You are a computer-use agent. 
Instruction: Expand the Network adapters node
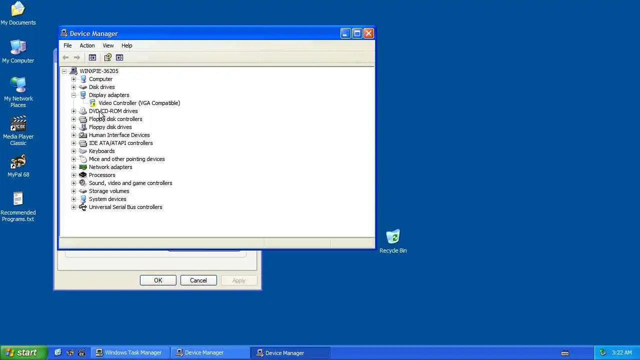[x=73, y=167]
